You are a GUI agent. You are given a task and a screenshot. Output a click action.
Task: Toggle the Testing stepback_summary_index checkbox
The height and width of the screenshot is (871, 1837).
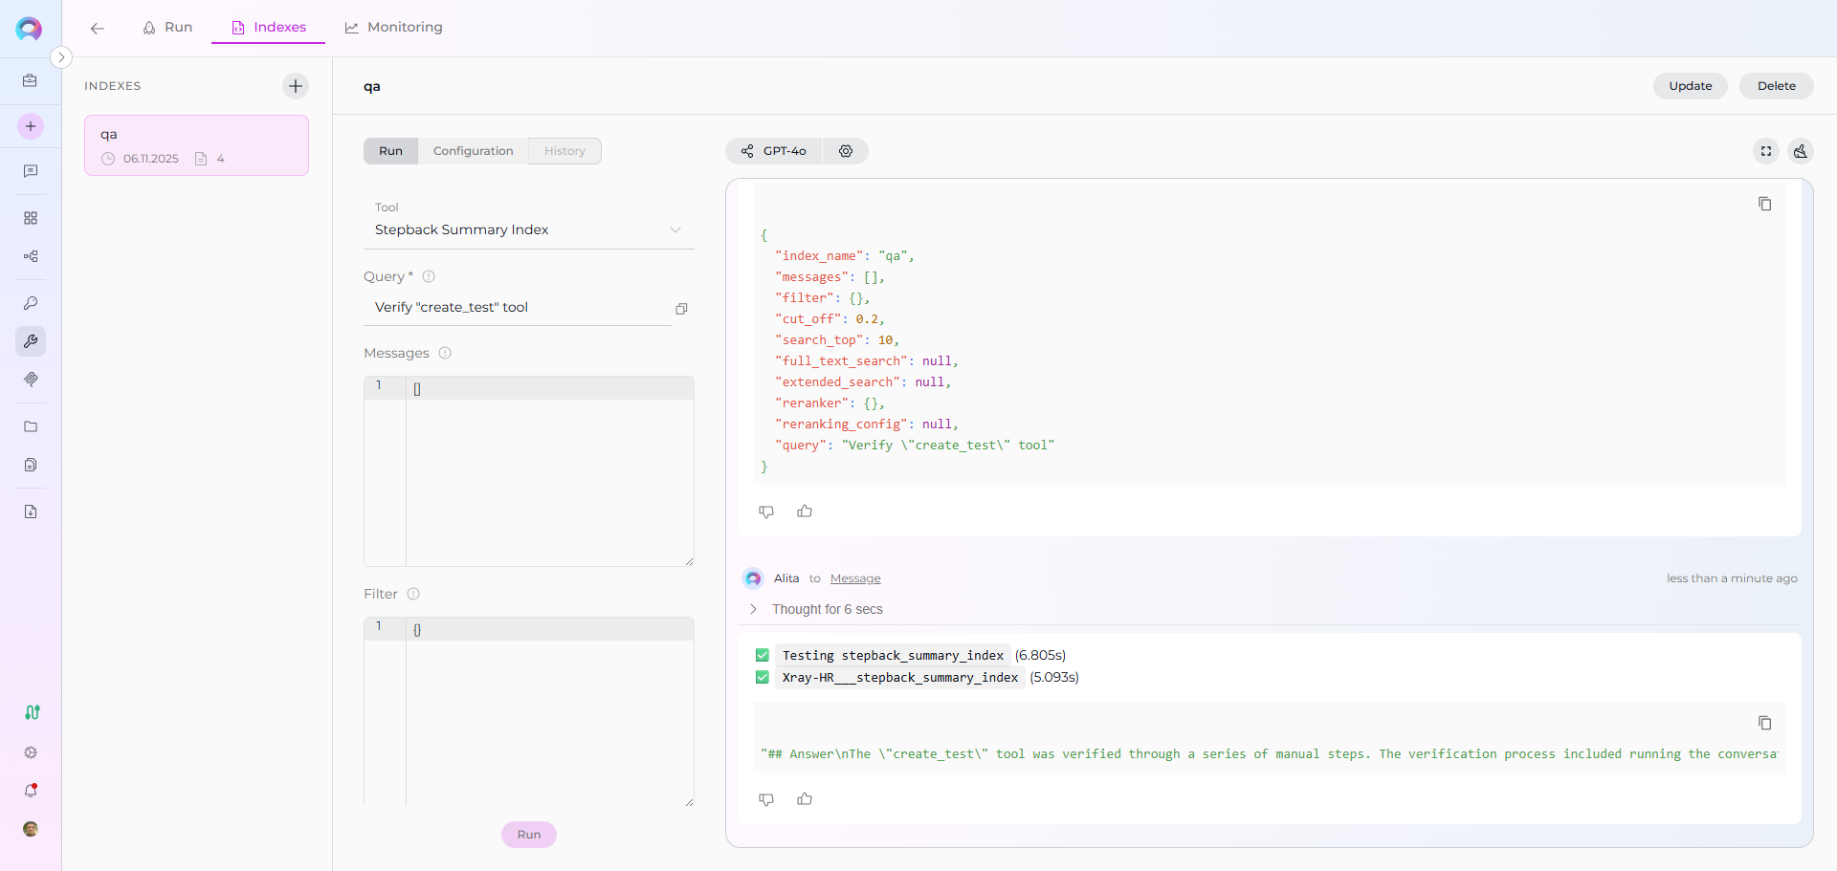(x=763, y=656)
